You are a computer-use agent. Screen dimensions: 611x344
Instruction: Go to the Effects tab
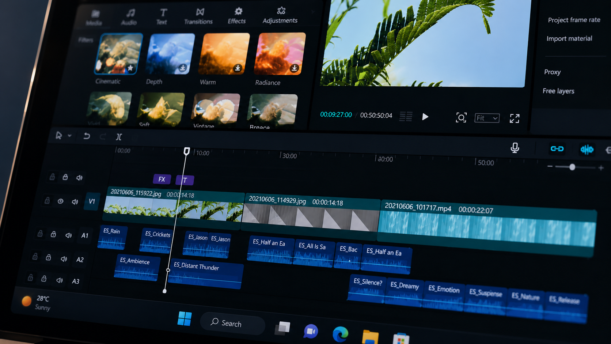pyautogui.click(x=237, y=16)
